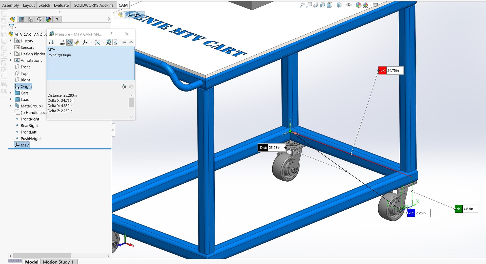486x264 pixels.
Task: Switch to SOLIDWORKS Add-Ins tab
Action: point(94,5)
